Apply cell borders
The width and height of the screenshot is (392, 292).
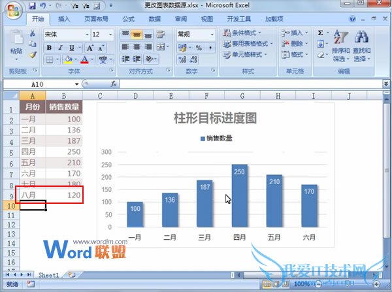pyautogui.click(x=50, y=59)
